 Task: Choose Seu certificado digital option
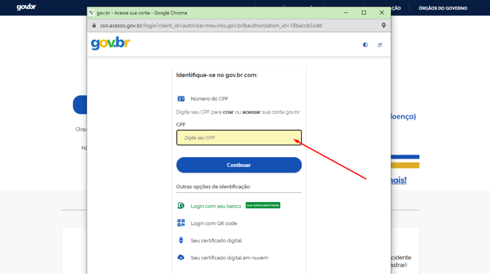(x=216, y=241)
